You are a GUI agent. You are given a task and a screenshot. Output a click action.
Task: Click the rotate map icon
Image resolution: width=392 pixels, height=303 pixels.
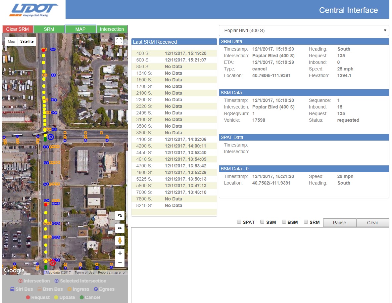(x=120, y=216)
